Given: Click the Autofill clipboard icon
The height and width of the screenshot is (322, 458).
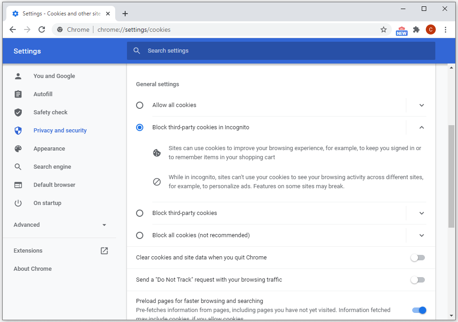Looking at the screenshot, I should click(18, 94).
